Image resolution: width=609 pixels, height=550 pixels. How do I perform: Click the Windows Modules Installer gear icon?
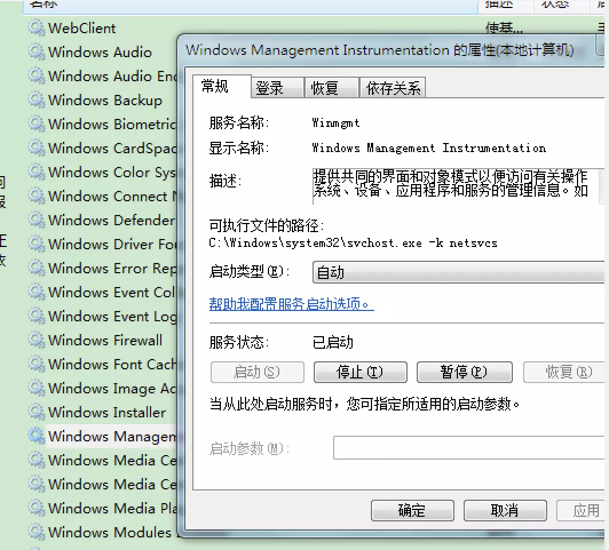coord(37,532)
